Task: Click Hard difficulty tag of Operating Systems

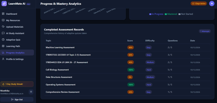Action: [149, 85]
